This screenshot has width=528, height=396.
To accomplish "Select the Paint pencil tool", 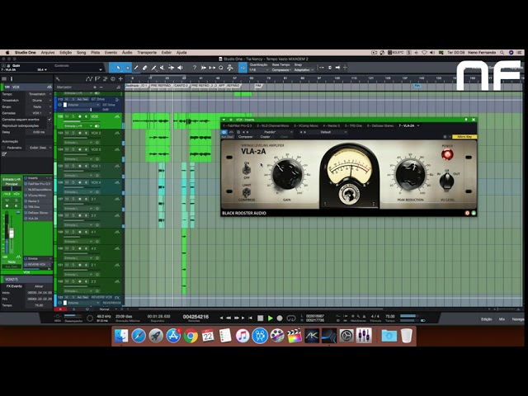I will click(x=136, y=68).
